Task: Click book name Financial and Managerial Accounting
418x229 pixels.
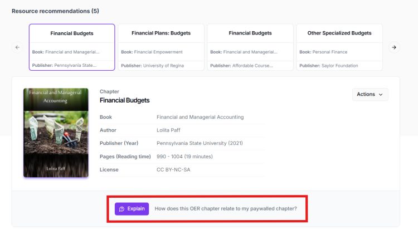Action: point(200,117)
